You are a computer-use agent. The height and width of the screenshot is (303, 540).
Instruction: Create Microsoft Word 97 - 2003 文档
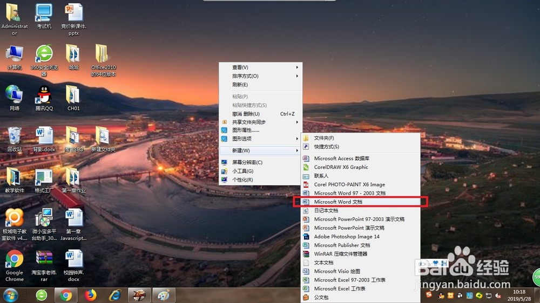(361, 193)
